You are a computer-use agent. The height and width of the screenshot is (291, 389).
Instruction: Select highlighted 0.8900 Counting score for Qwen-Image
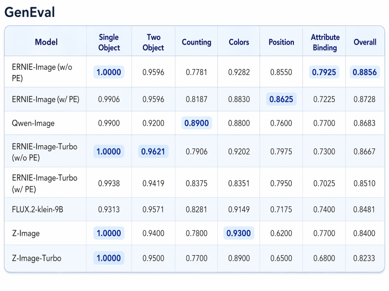tap(196, 123)
